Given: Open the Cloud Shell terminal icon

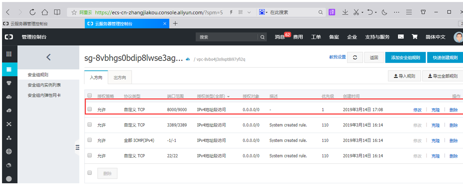Looking at the screenshot, I should 401,37.
